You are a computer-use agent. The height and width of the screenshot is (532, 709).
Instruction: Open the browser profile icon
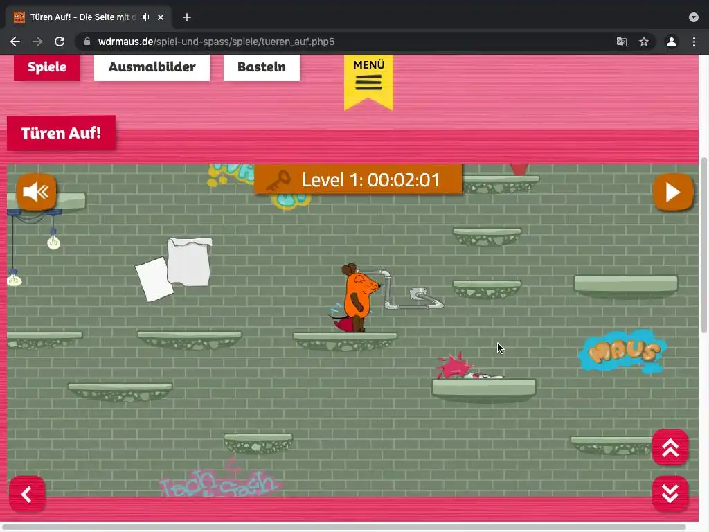coord(672,42)
